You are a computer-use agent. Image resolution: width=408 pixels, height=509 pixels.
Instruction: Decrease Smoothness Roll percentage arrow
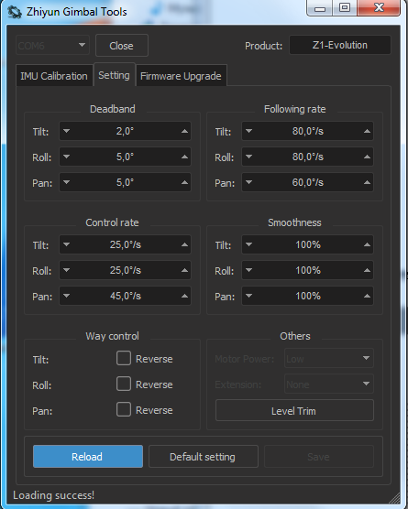(x=249, y=270)
